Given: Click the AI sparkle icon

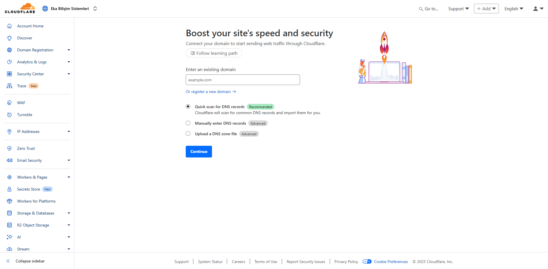Looking at the screenshot, I should (x=9, y=237).
